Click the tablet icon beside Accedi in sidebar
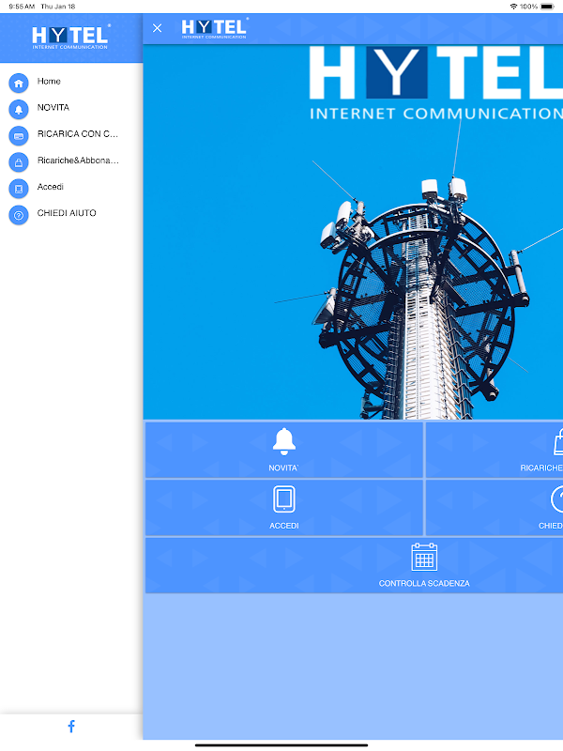 [x=19, y=189]
